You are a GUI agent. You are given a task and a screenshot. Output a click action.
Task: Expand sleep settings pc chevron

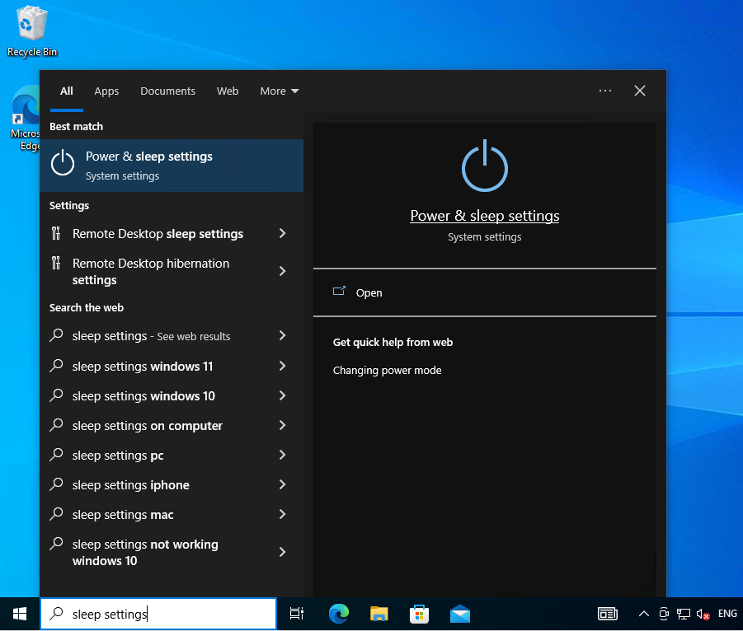tap(282, 455)
